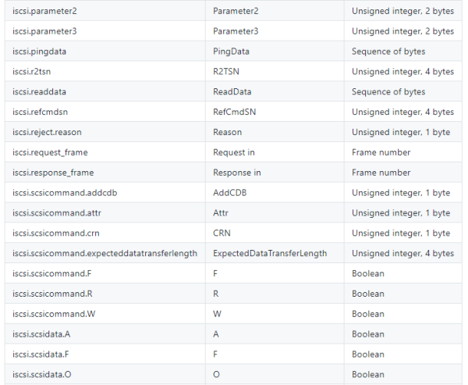Click the Boolean type for iscsi.scsicommand.W
This screenshot has height=385, width=468.
pos(368,314)
